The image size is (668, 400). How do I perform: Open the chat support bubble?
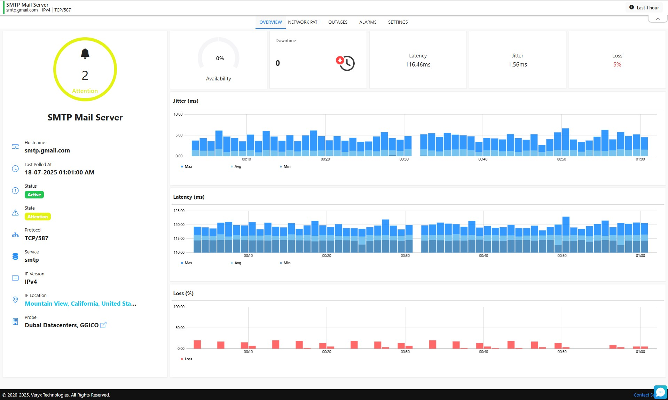click(660, 392)
